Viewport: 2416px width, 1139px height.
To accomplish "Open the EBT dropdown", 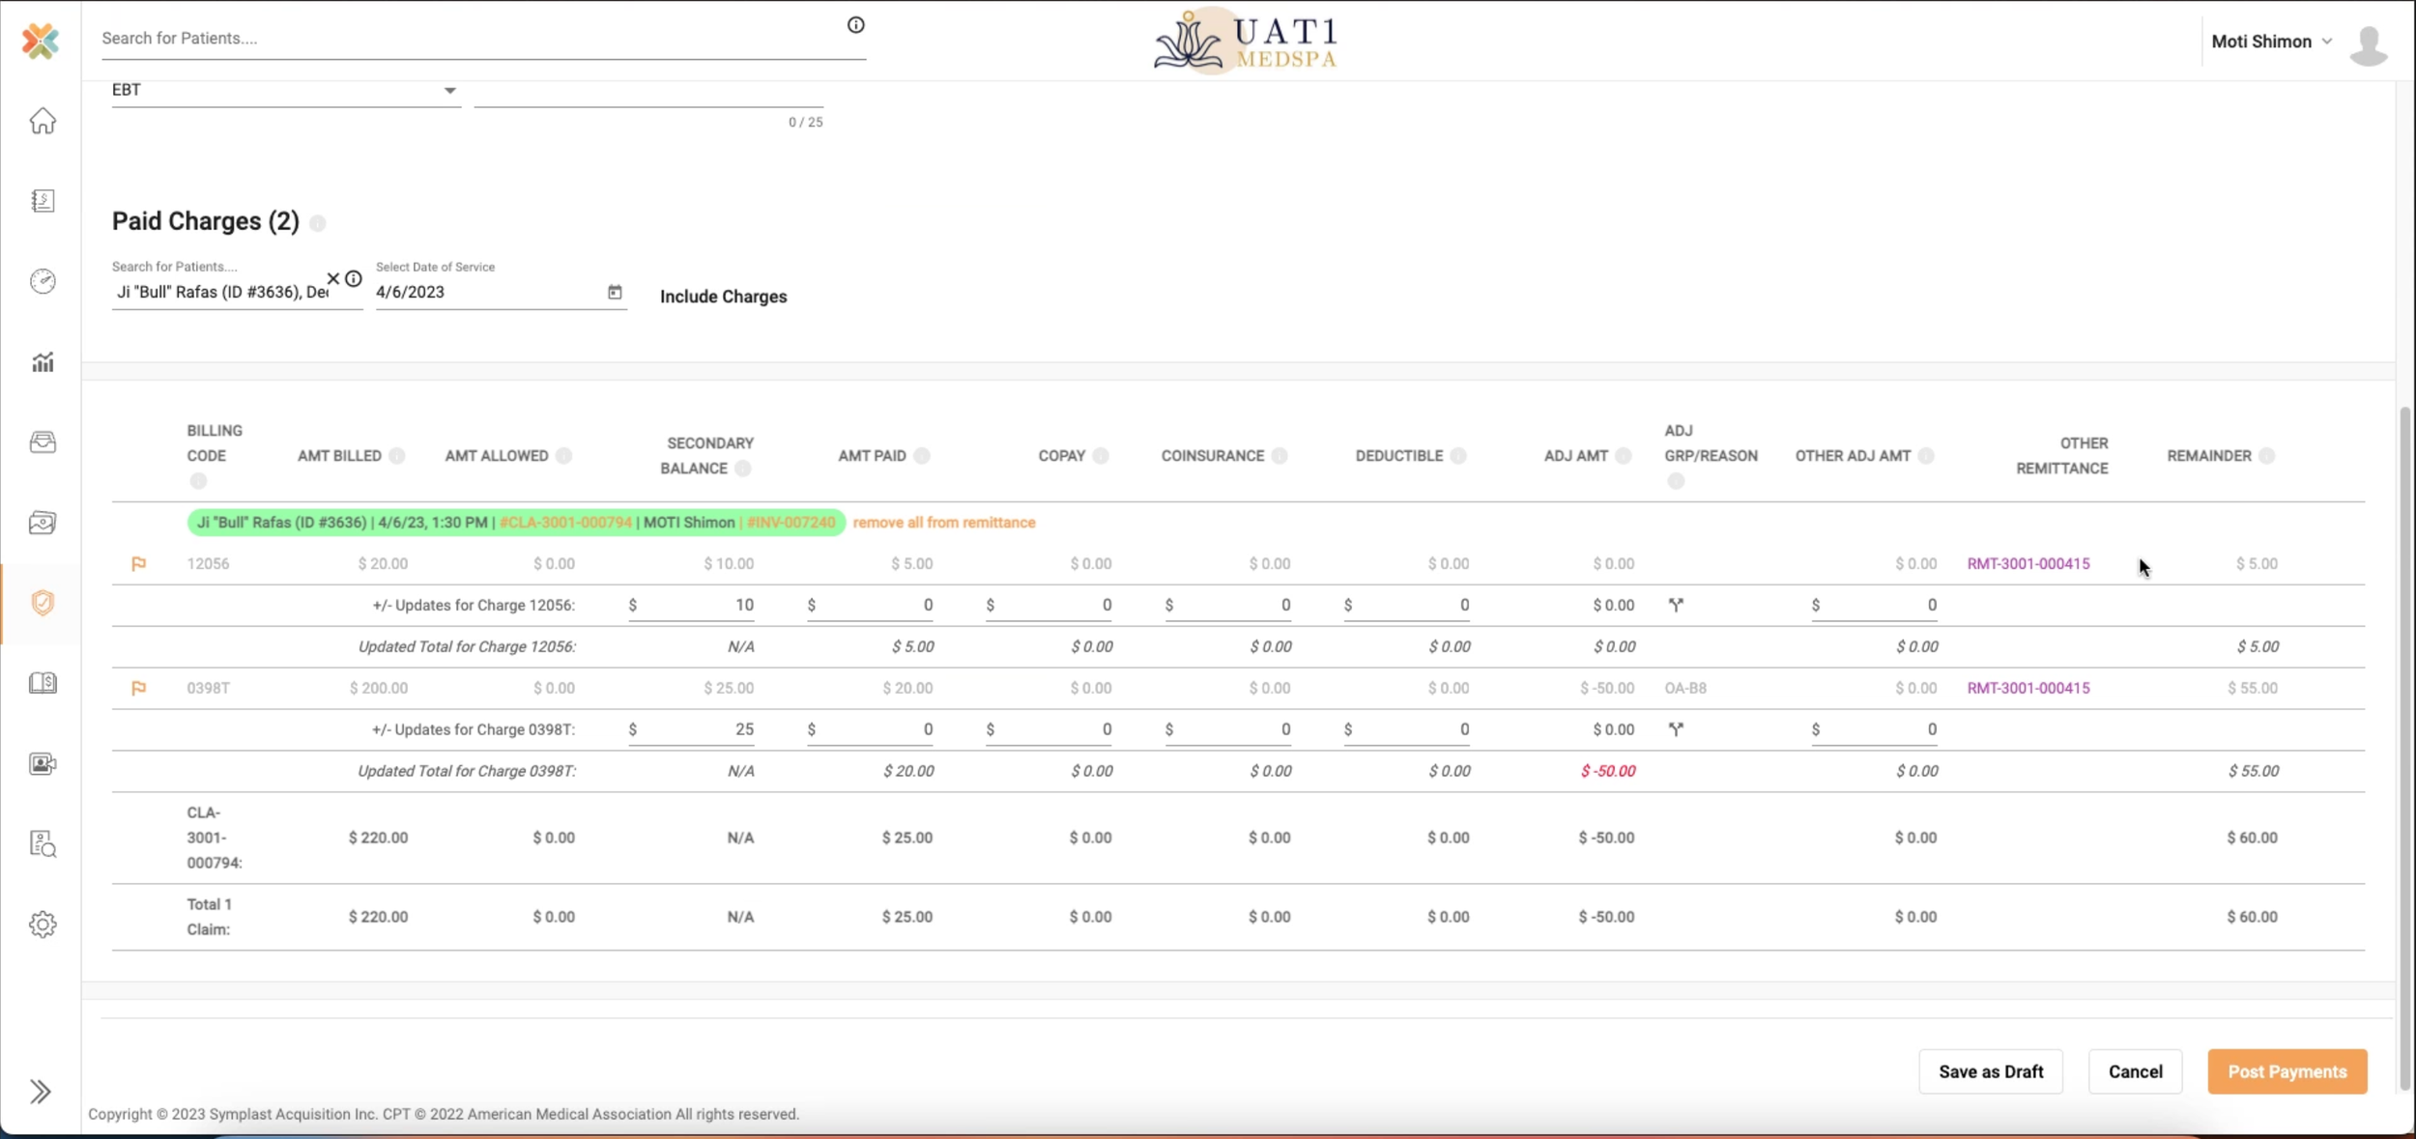I will pyautogui.click(x=449, y=91).
